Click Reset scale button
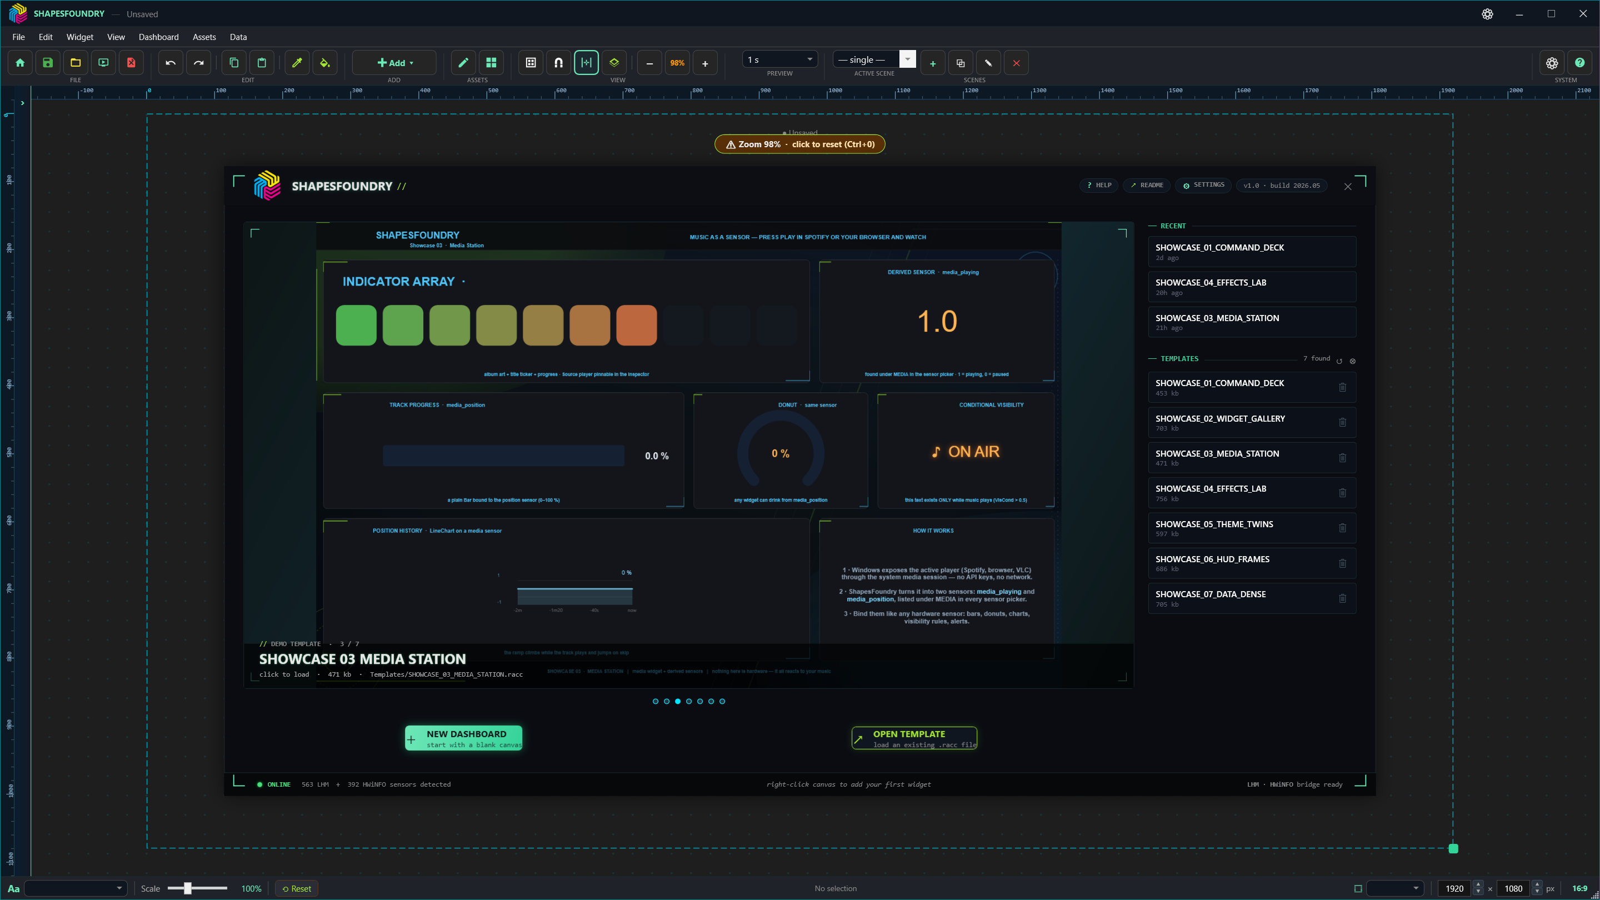 pos(297,889)
